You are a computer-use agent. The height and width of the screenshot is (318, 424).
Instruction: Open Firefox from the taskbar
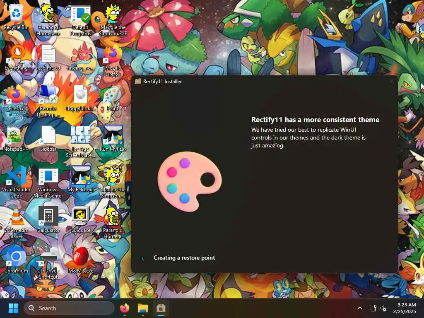124,308
